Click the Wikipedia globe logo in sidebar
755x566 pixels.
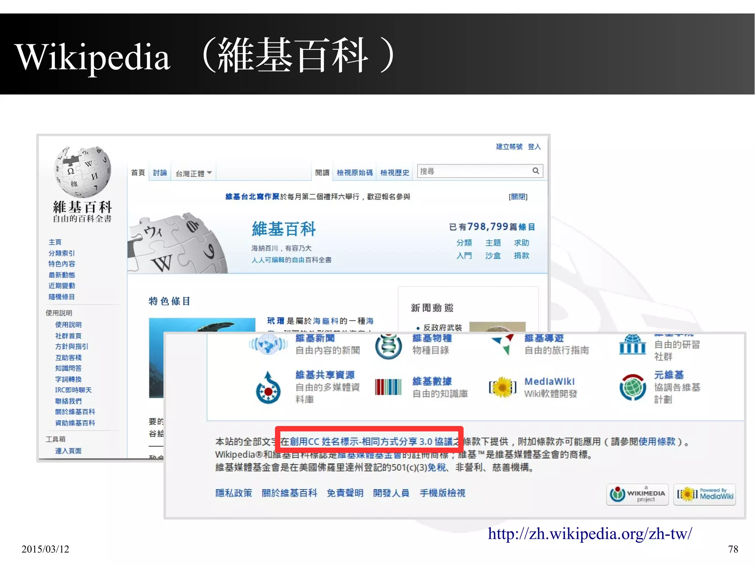click(x=83, y=172)
